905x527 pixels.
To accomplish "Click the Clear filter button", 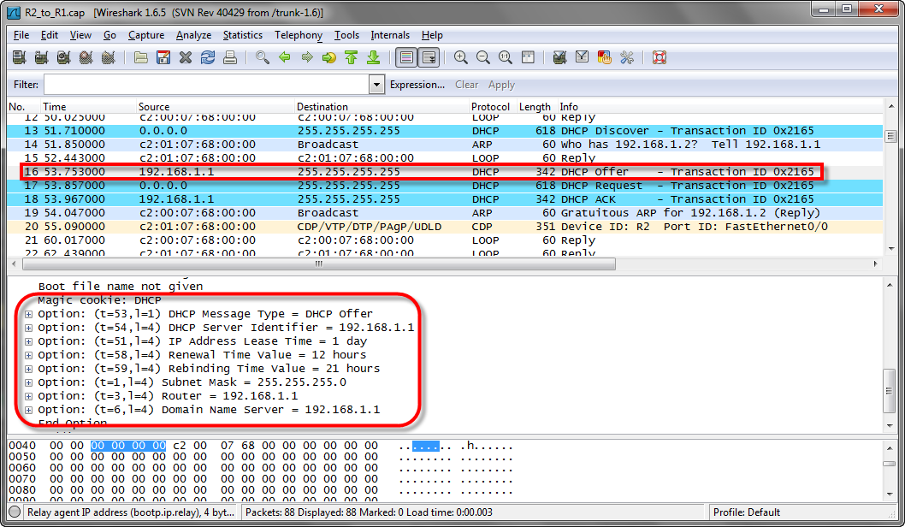I will pos(466,85).
